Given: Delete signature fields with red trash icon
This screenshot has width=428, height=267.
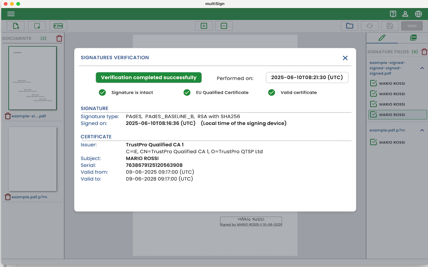Looking at the screenshot, I should tap(424, 52).
